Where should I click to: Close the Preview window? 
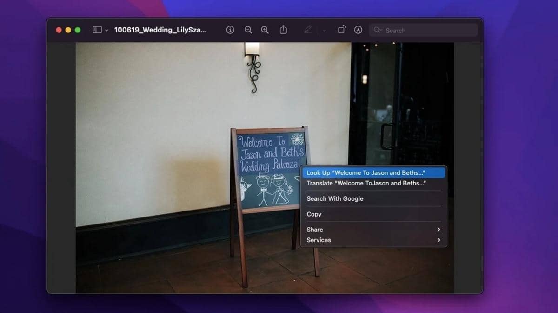coord(59,30)
